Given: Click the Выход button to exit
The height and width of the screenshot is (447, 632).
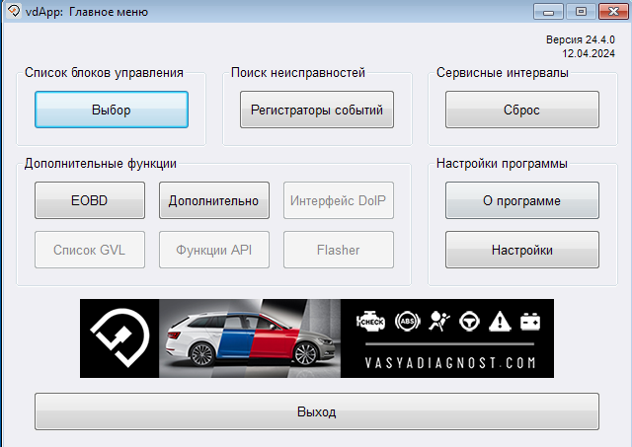Looking at the screenshot, I should (x=317, y=411).
